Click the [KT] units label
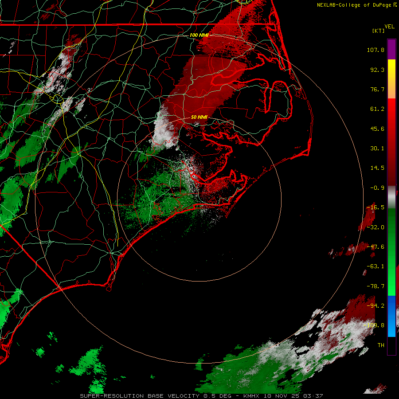The width and height of the screenshot is (399, 399). tap(378, 31)
